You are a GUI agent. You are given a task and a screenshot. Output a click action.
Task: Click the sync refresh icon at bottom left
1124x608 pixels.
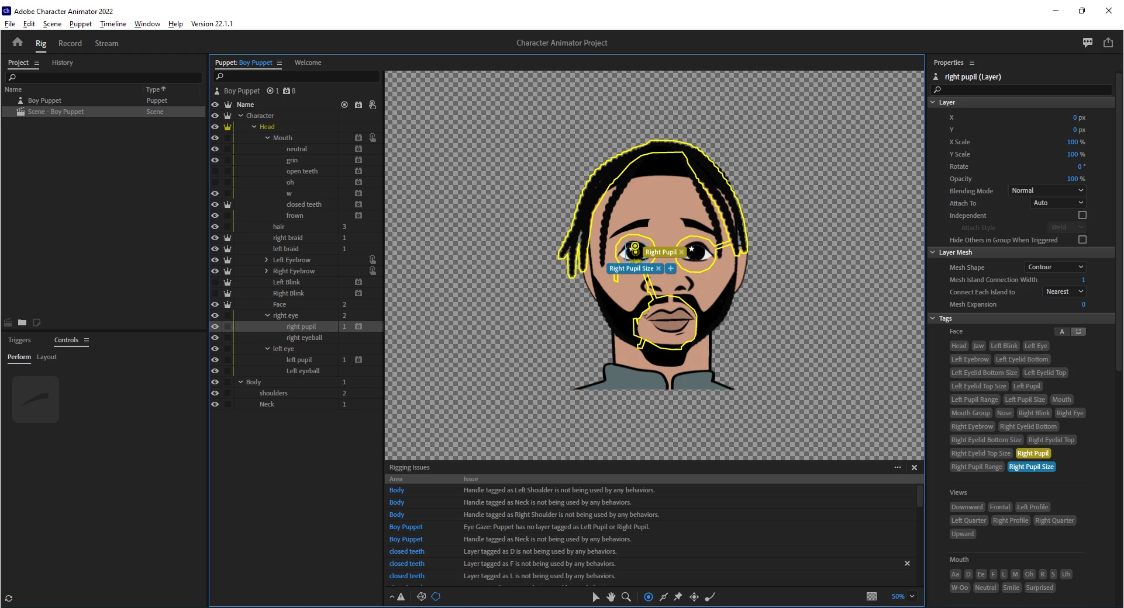coord(8,599)
